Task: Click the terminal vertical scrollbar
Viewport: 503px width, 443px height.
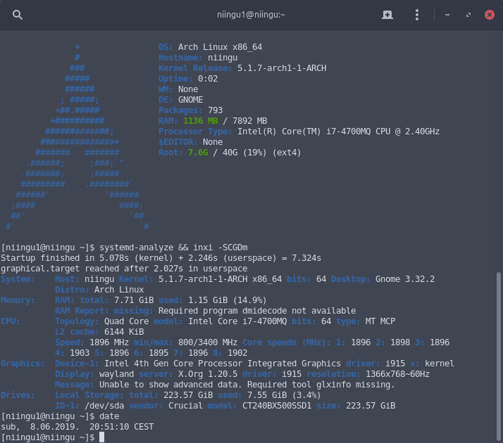Action: (498, 356)
